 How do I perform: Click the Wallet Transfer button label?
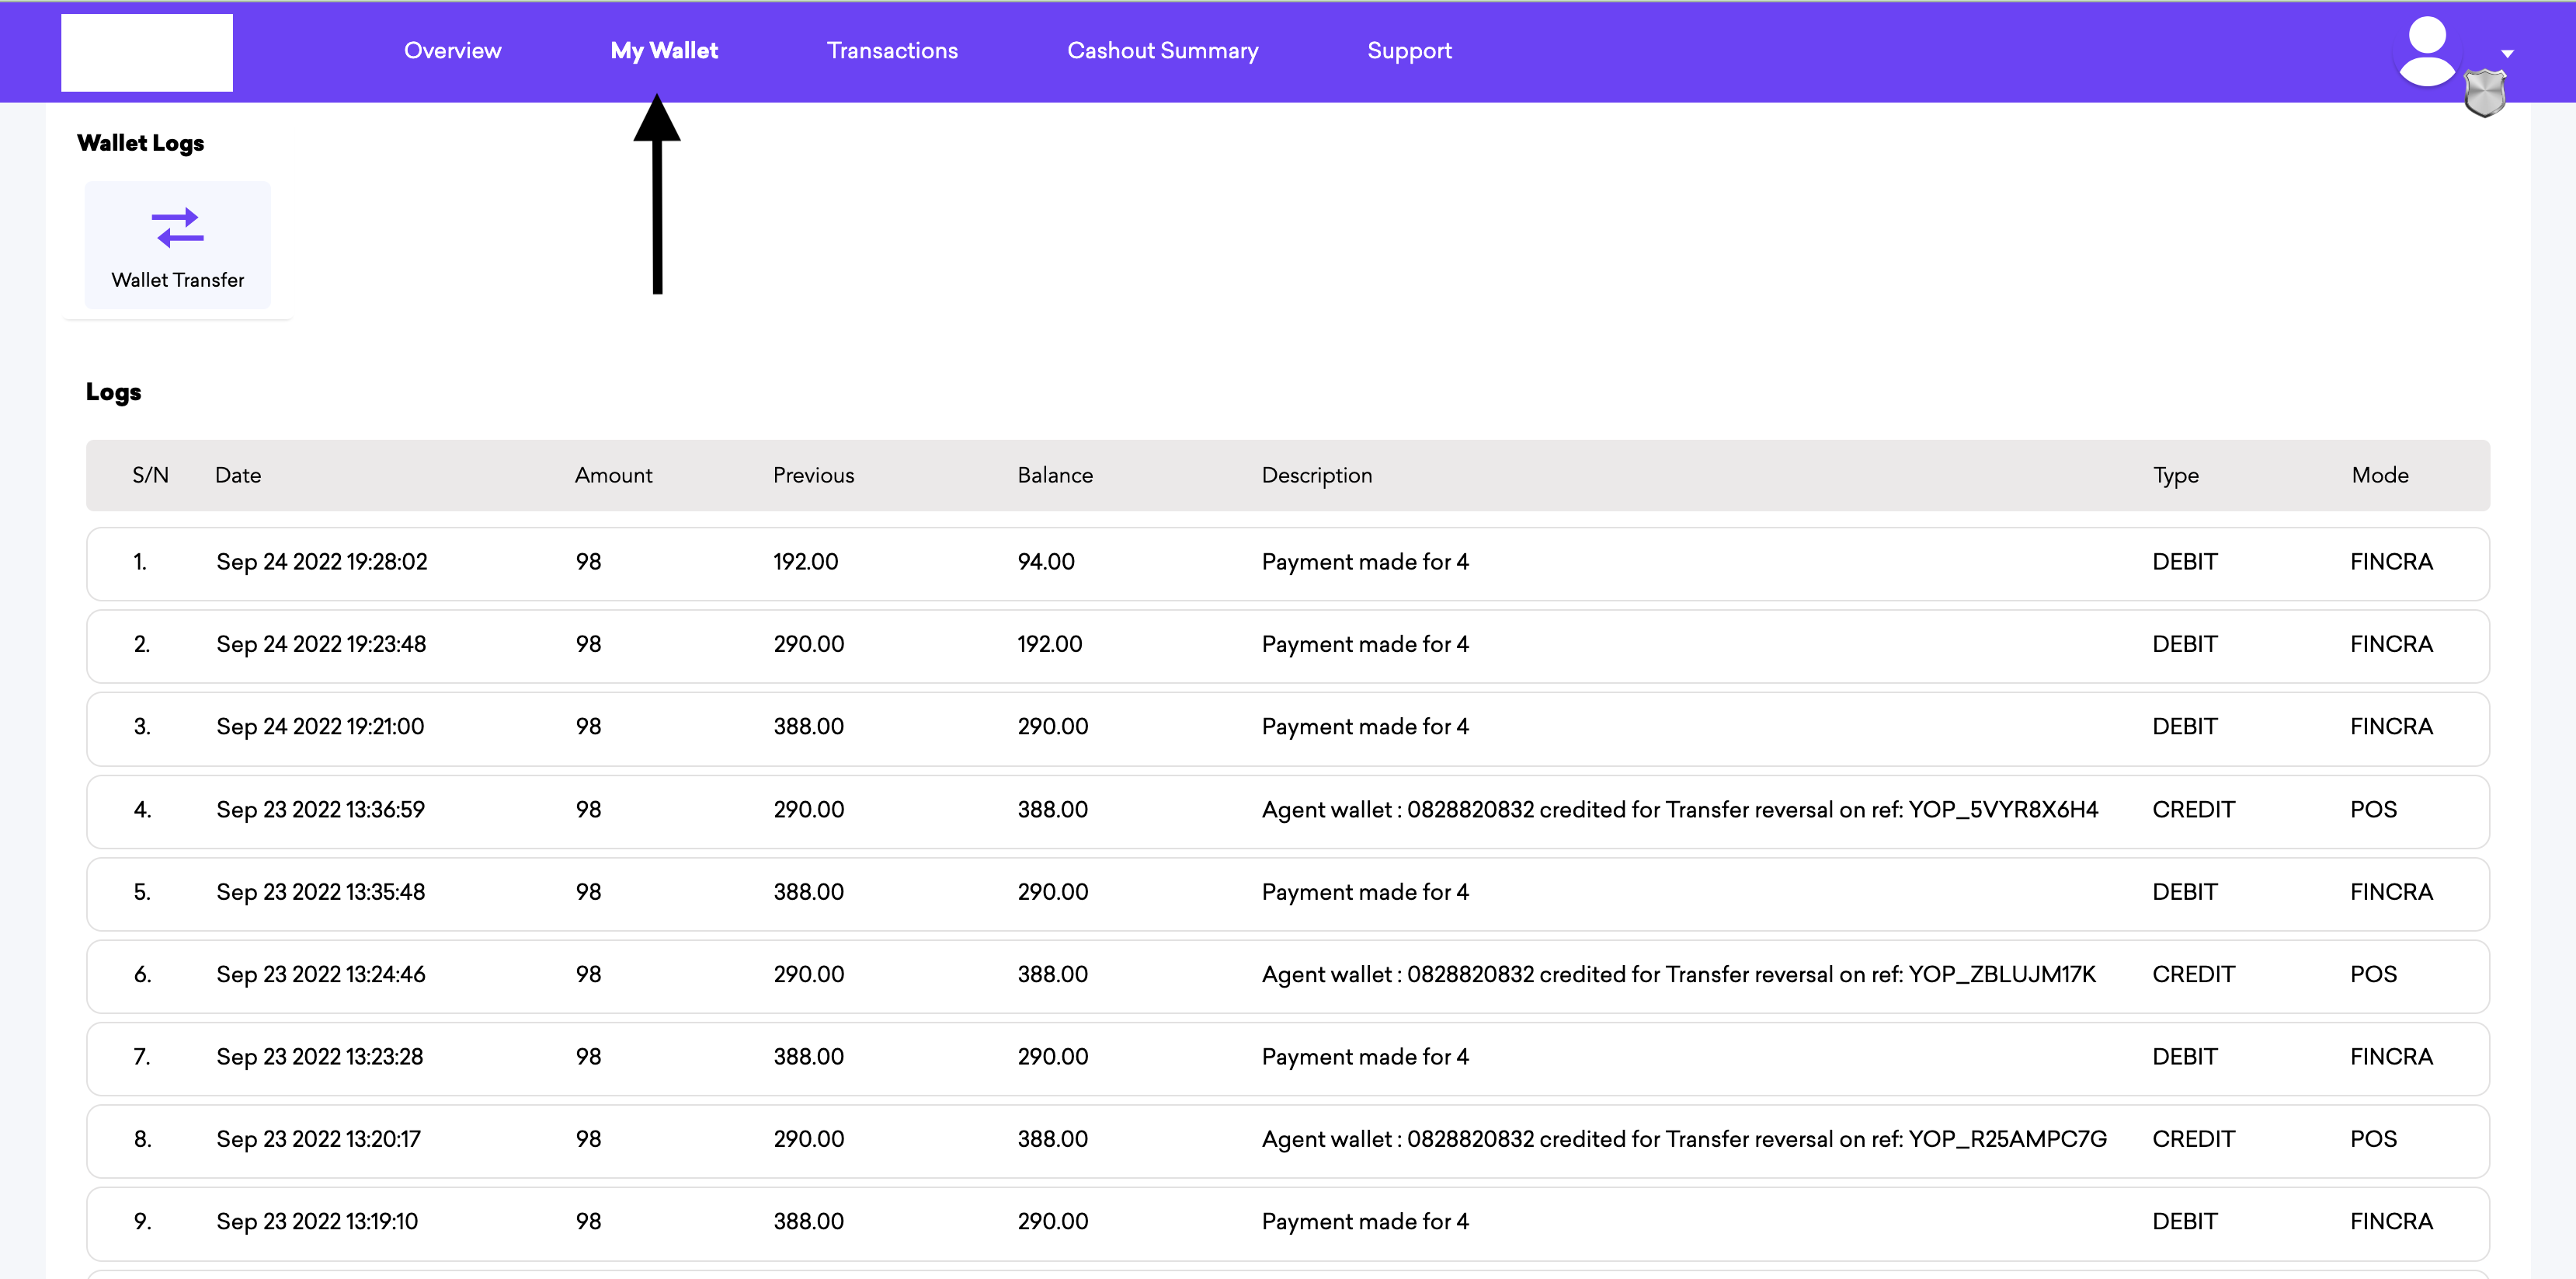pyautogui.click(x=177, y=281)
